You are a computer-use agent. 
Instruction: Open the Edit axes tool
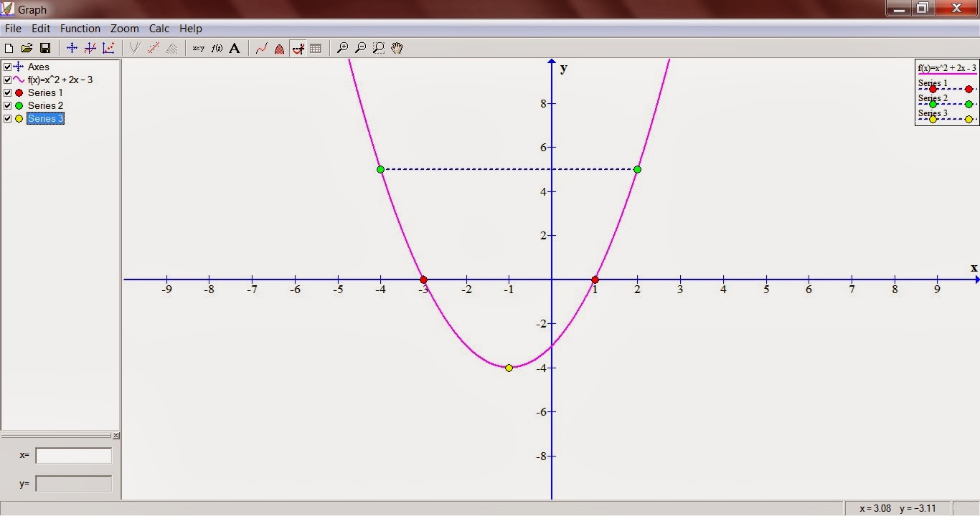(72, 48)
